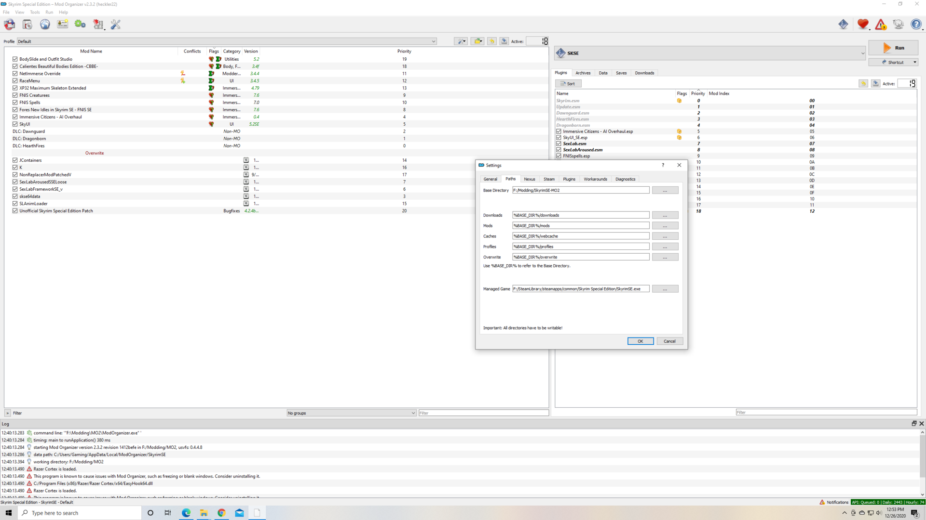Toggle the RaceMenu mod checkbox
The height and width of the screenshot is (520, 926).
click(x=15, y=81)
